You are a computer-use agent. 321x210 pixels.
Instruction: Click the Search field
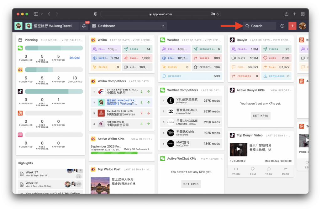point(260,26)
